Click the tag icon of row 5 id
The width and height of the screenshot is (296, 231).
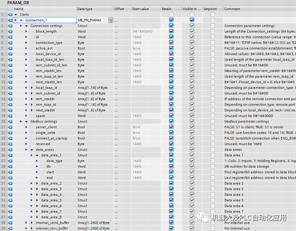(10, 37)
